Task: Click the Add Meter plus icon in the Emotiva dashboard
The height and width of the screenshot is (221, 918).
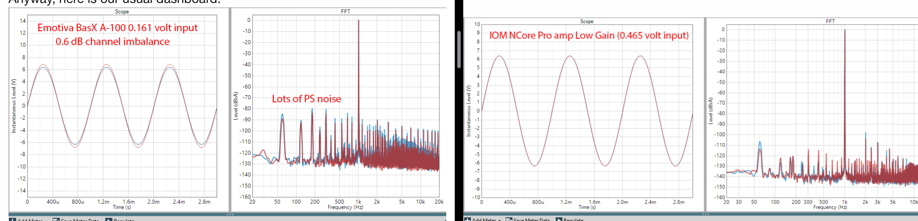Action: point(12,220)
